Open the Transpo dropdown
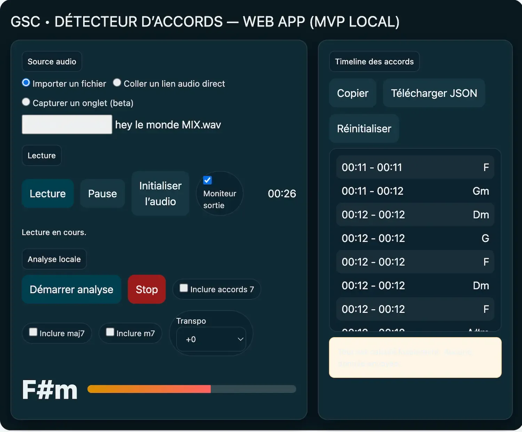 211,340
